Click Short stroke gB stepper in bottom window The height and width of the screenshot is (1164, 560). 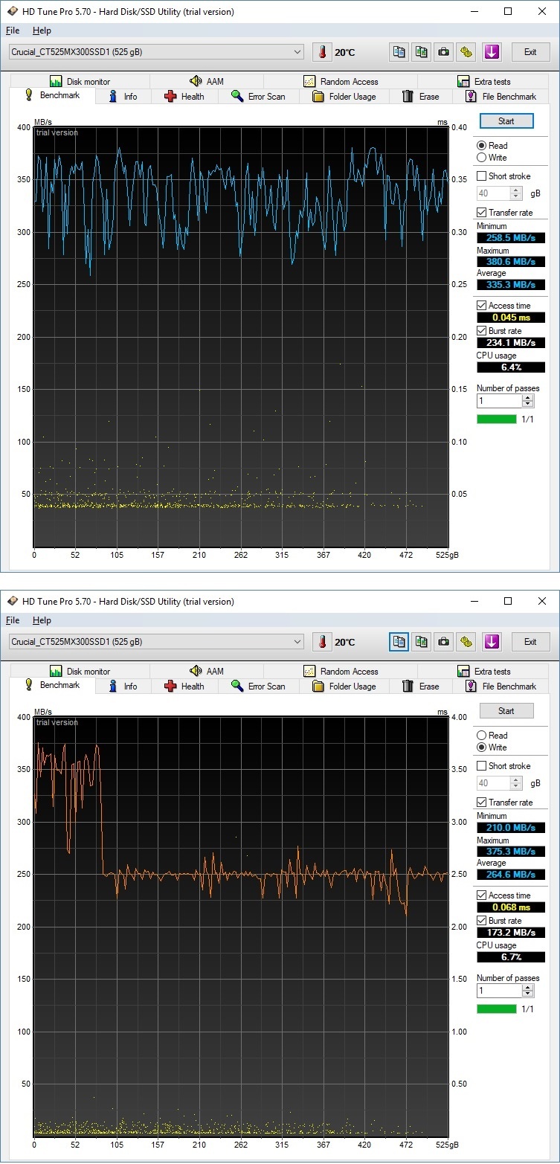tap(516, 783)
